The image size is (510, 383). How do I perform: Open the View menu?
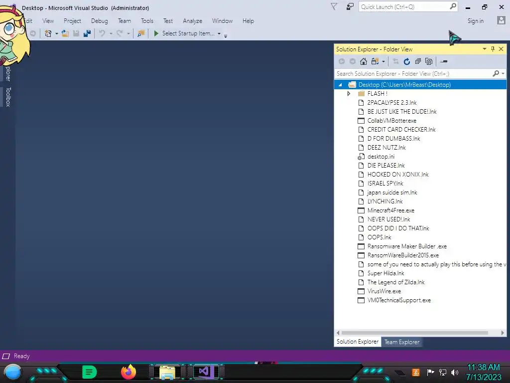(48, 21)
